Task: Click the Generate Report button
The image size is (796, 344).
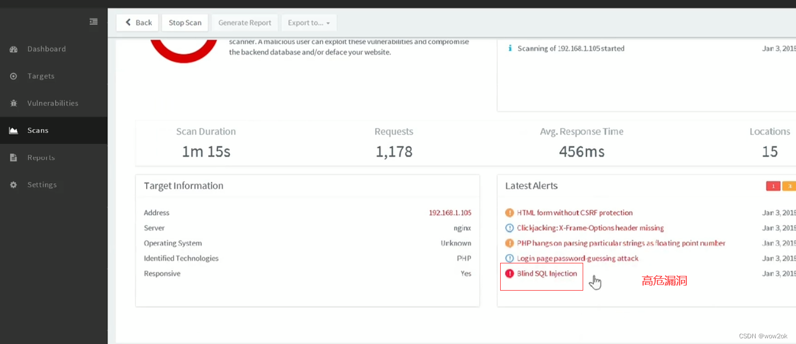Action: [245, 23]
